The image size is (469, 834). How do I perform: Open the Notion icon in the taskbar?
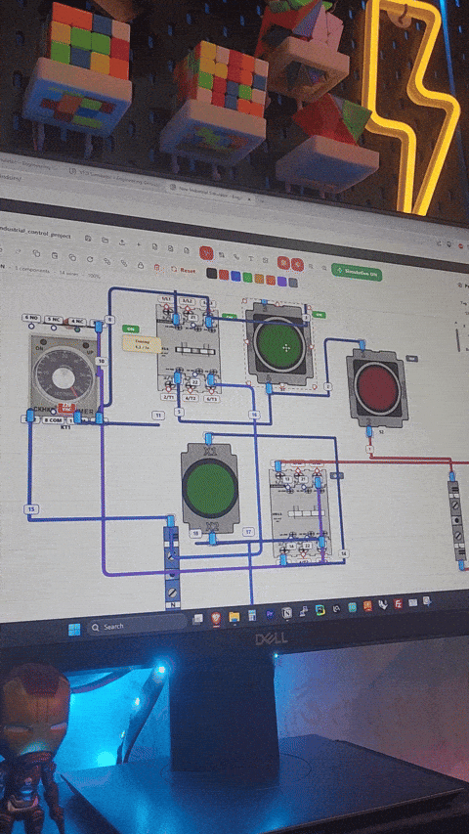coord(286,613)
